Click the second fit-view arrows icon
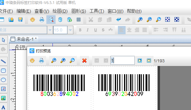The width and height of the screenshot is (191, 110). 177,19
